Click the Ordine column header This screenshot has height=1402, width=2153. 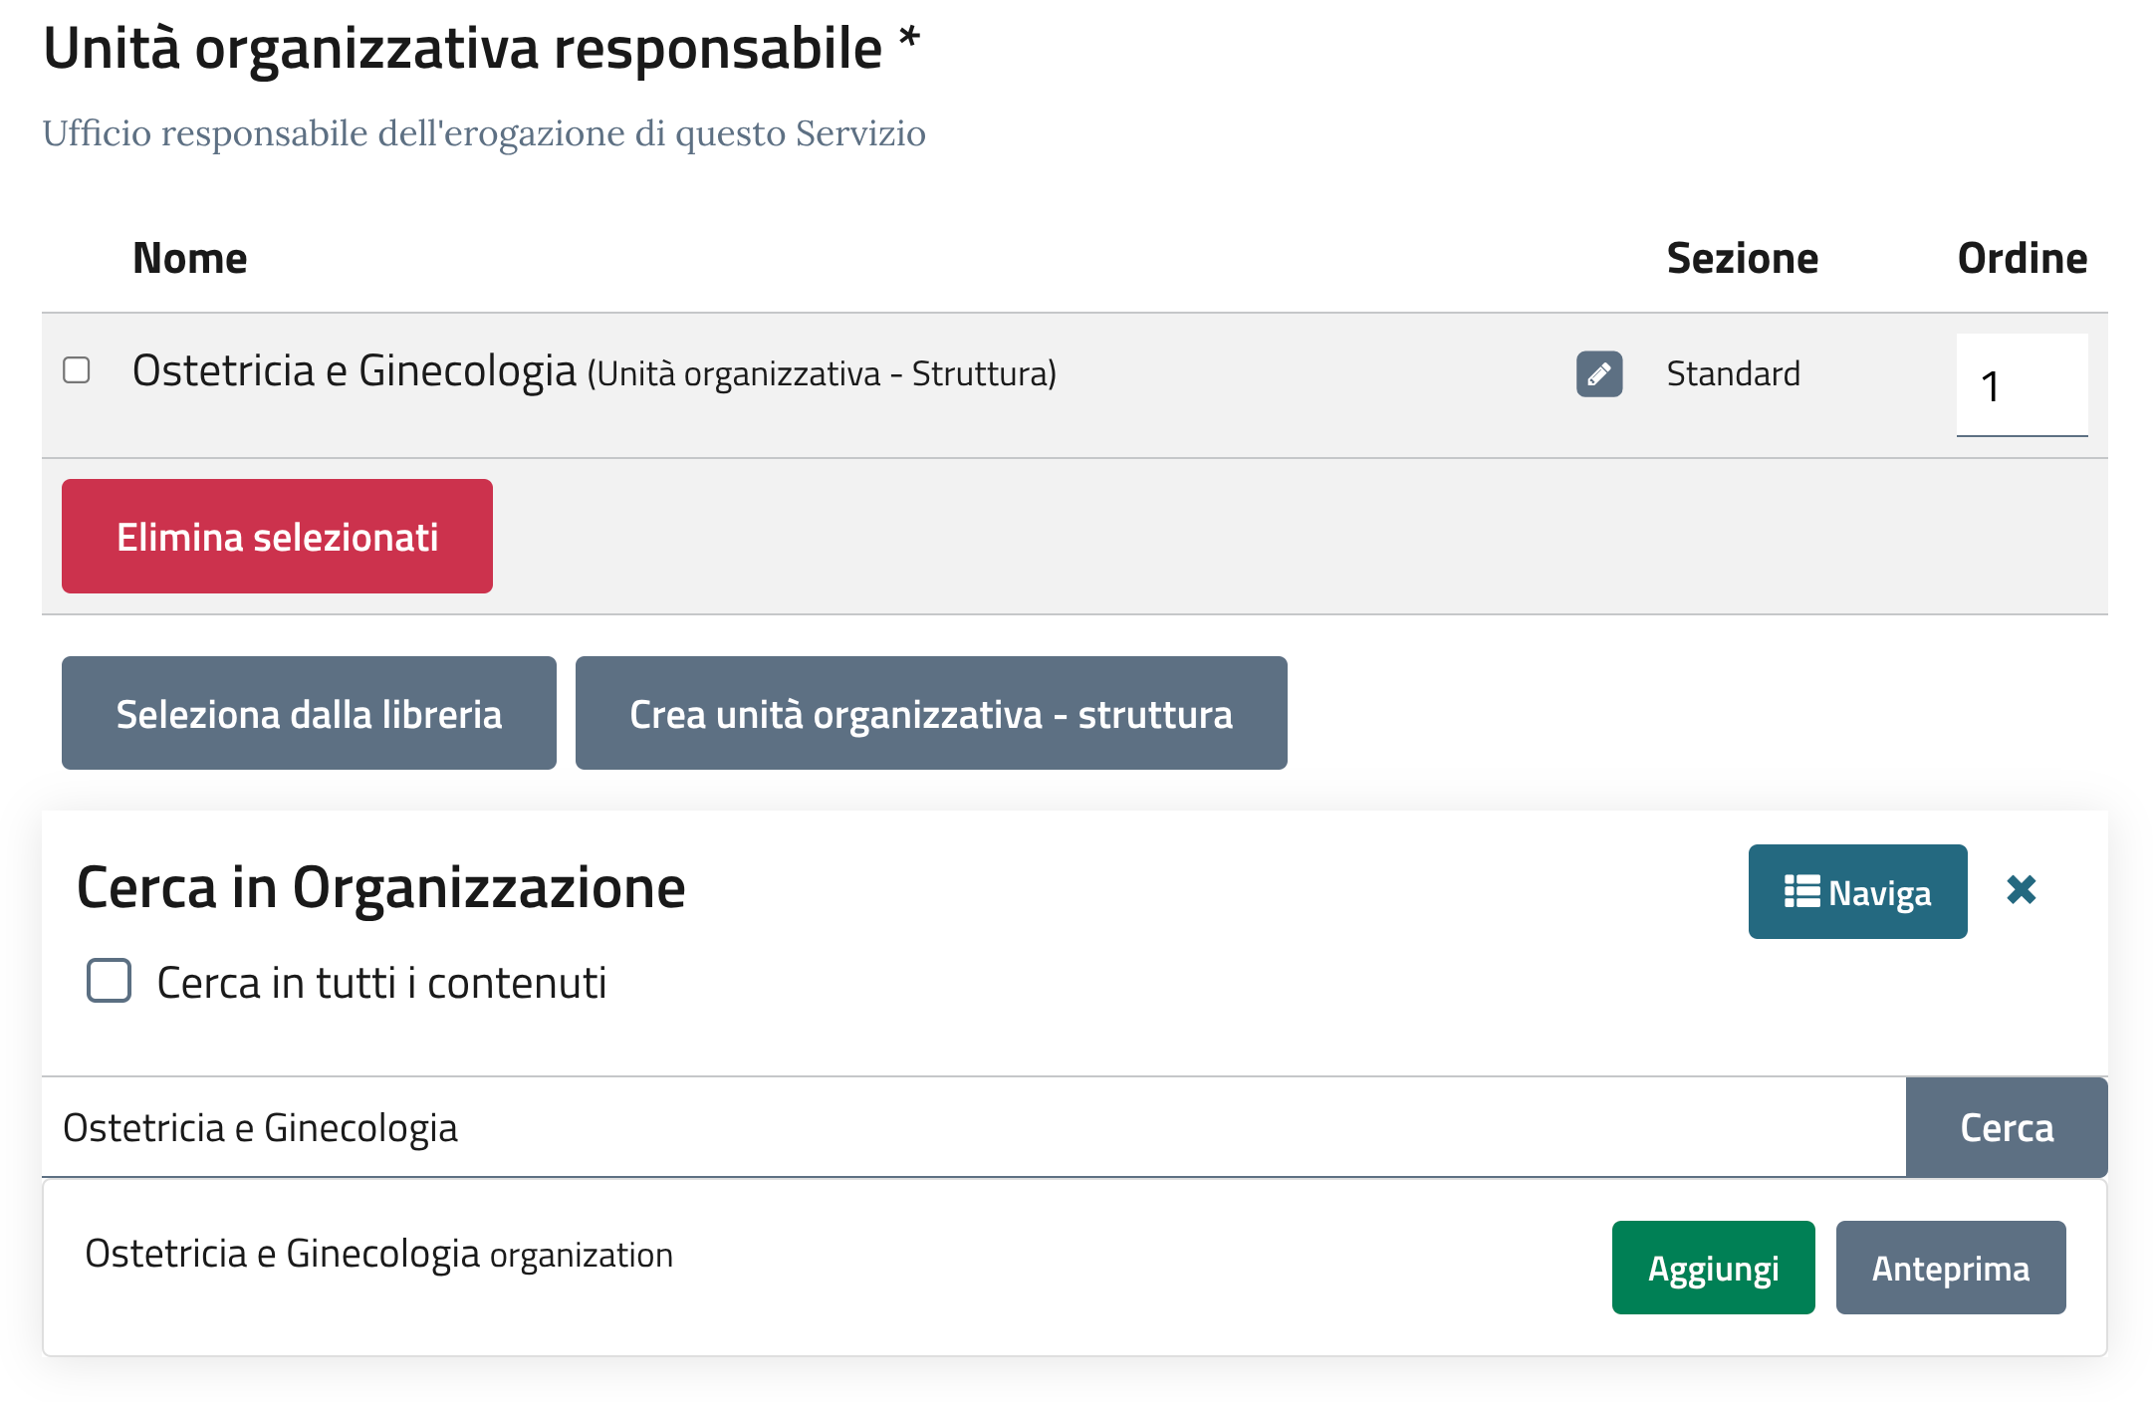click(2021, 259)
